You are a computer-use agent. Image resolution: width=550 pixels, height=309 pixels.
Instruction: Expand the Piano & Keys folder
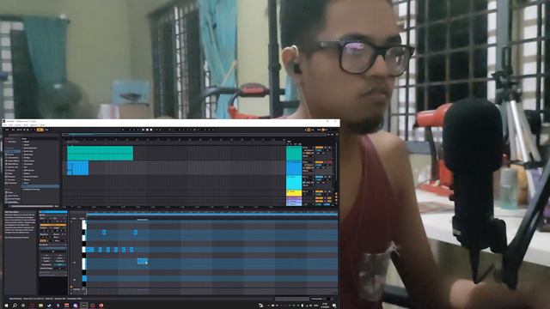23,161
